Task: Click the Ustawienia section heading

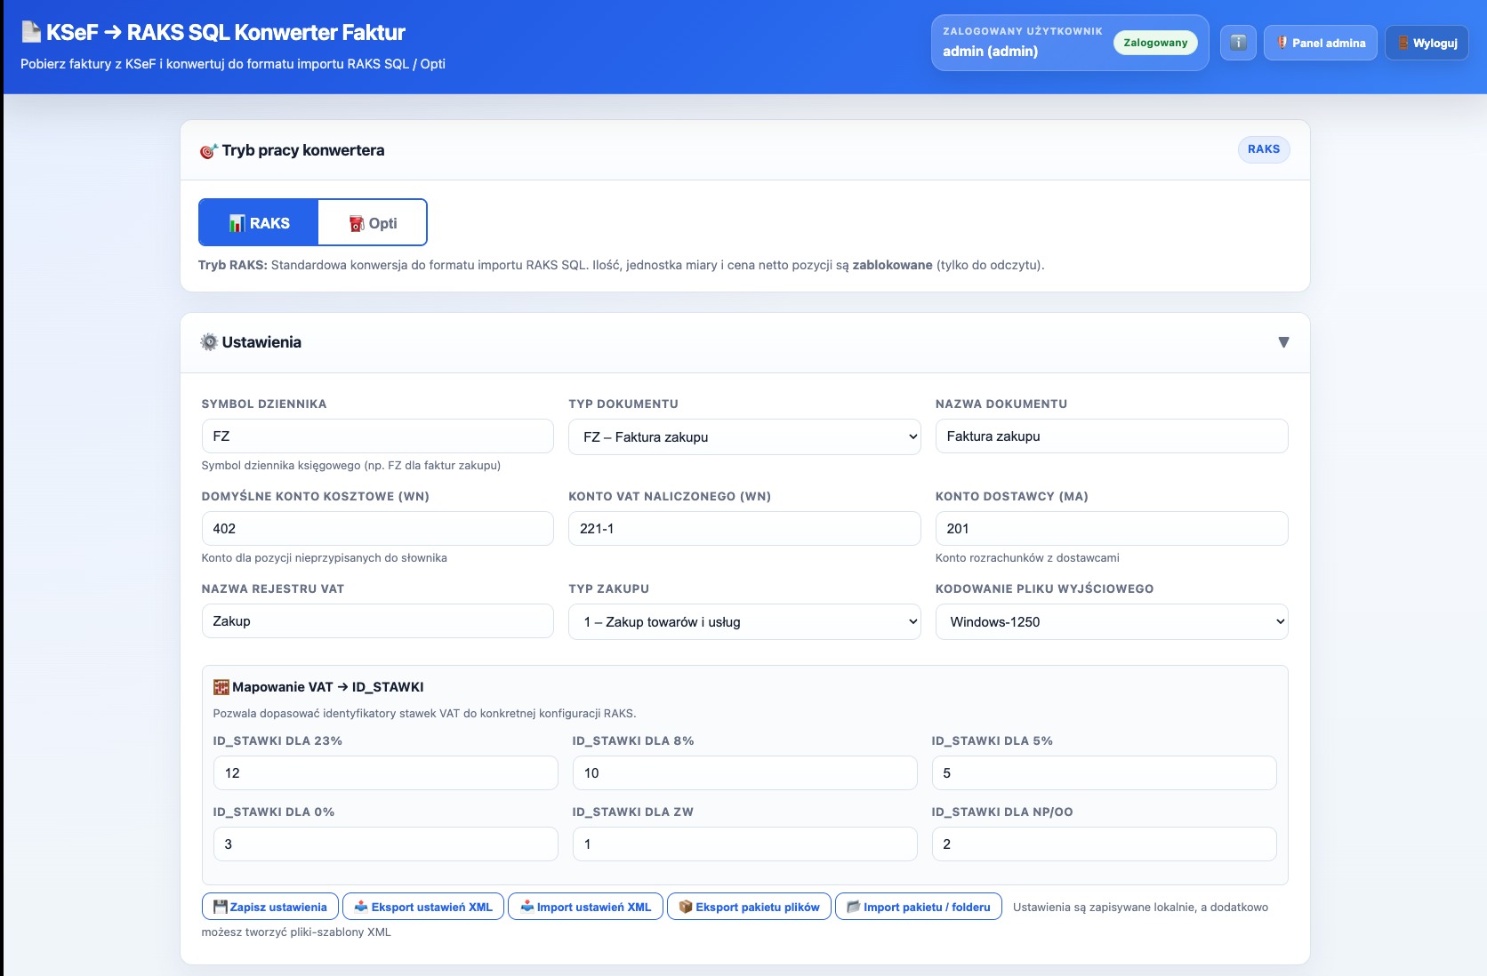Action: (x=261, y=342)
